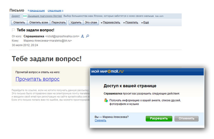Click the Merries ad logo icon
The width and height of the screenshot is (214, 139).
coord(25,16)
